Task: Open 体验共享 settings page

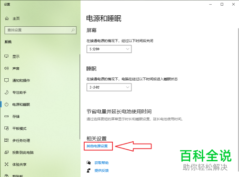Action: 20,165
